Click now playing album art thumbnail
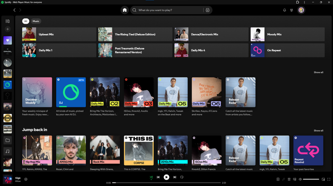This screenshot has width=333, height=186. click(x=8, y=179)
